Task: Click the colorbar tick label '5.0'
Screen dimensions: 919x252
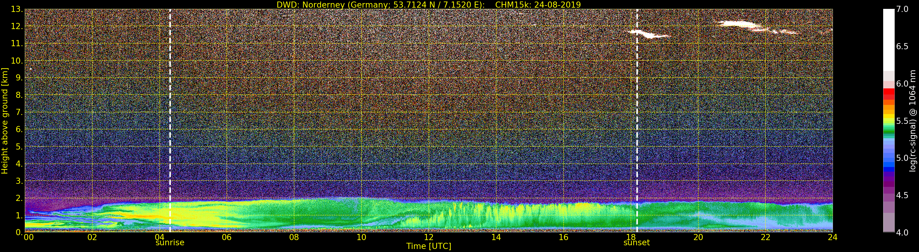Action: pos(902,158)
